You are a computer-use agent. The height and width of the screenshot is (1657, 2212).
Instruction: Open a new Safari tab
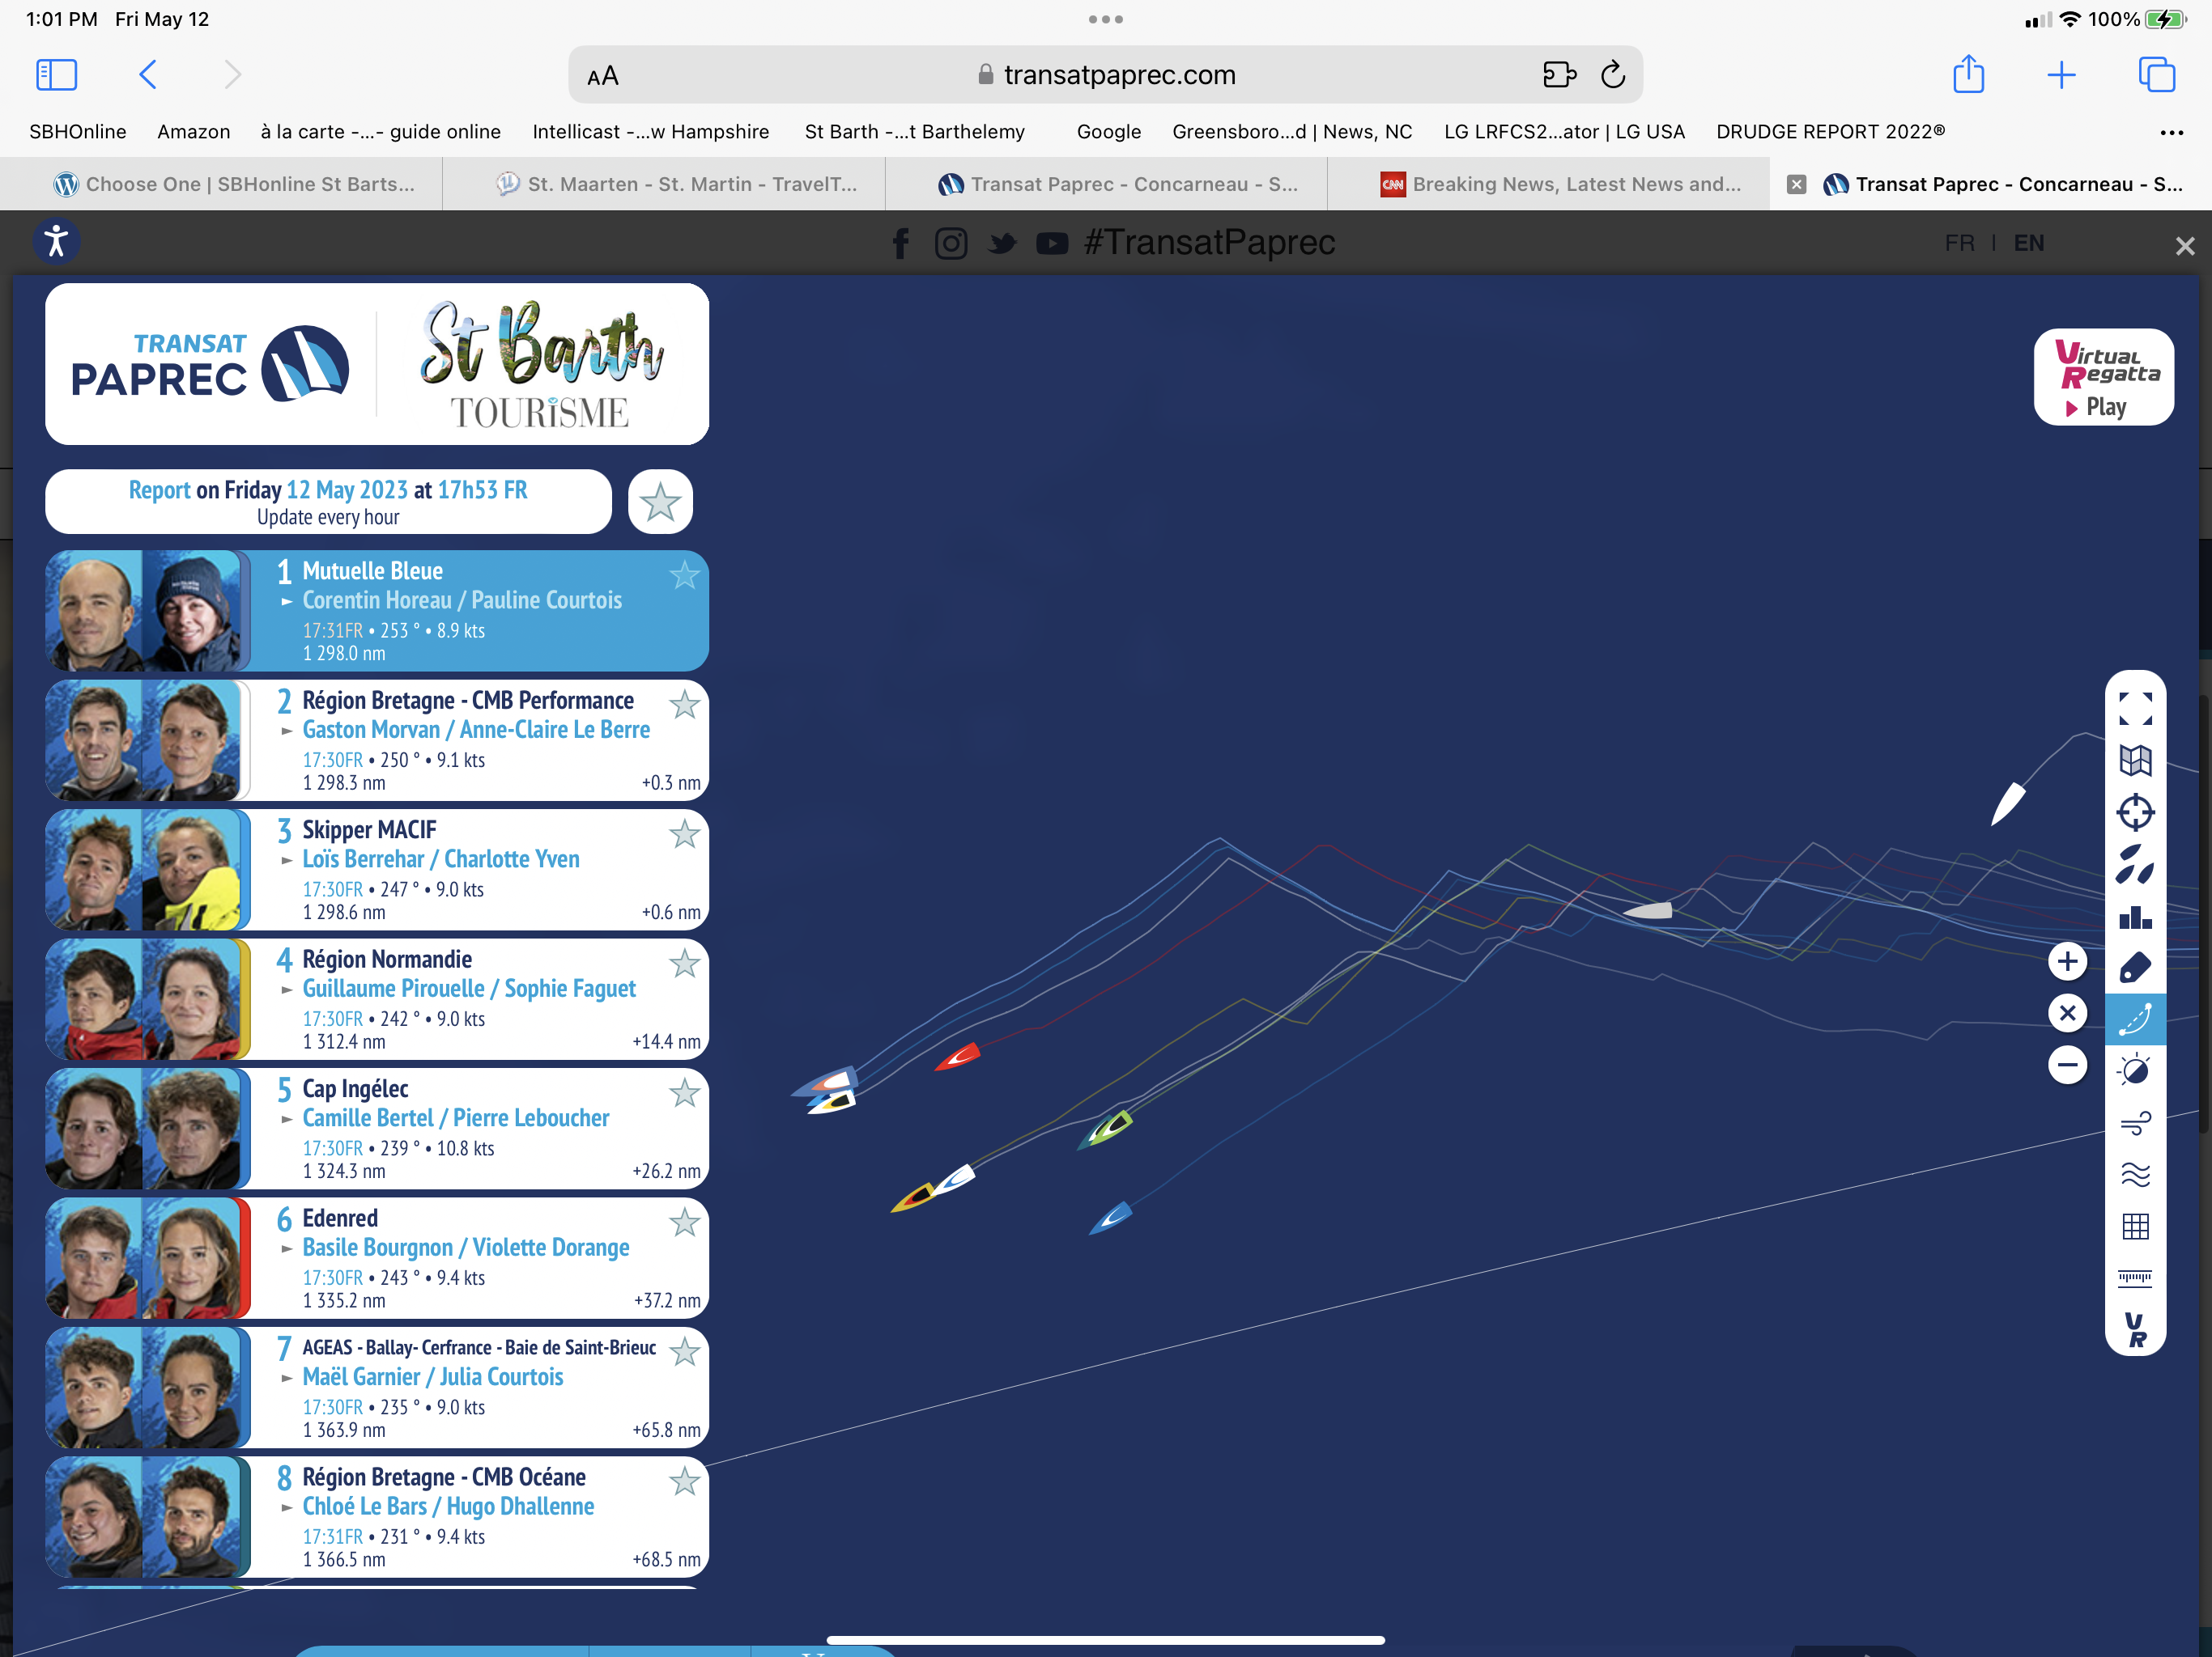point(2061,75)
